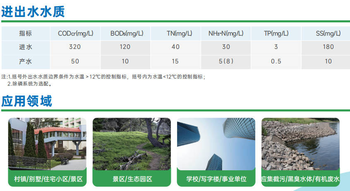This screenshot has width=350, height=191.
Task: Select the 指标 header cell
Action: coord(26,33)
